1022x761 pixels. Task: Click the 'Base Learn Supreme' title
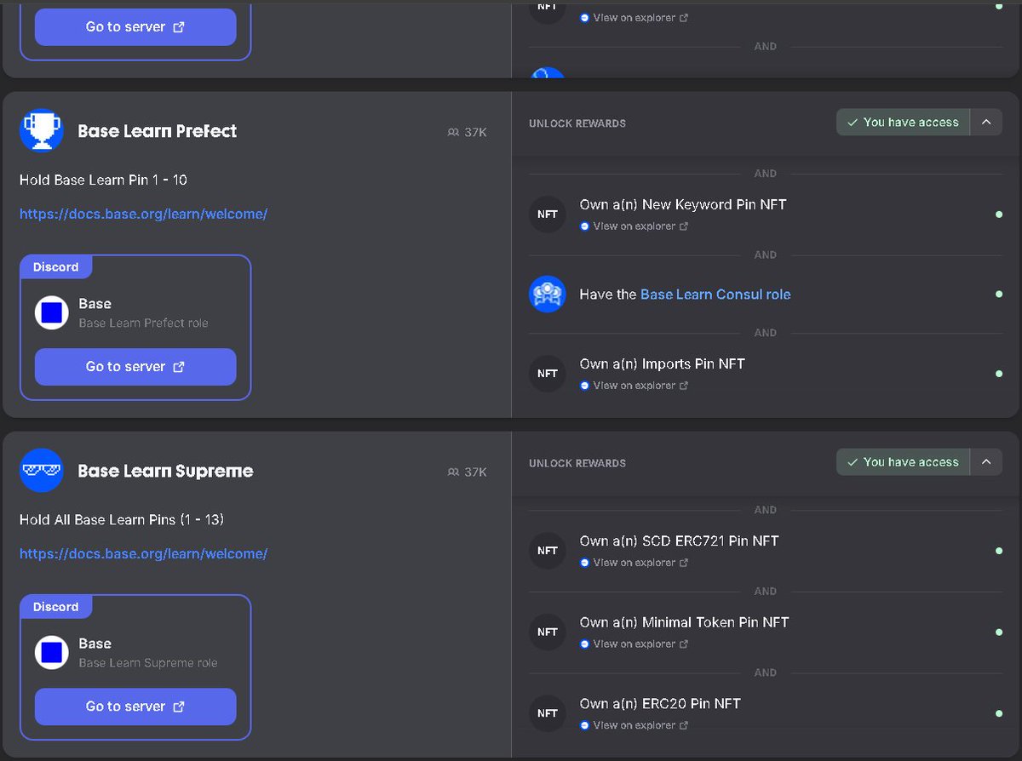[x=165, y=471]
